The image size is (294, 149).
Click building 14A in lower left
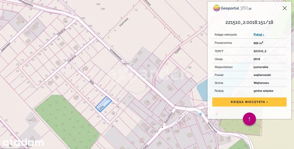[34, 119]
